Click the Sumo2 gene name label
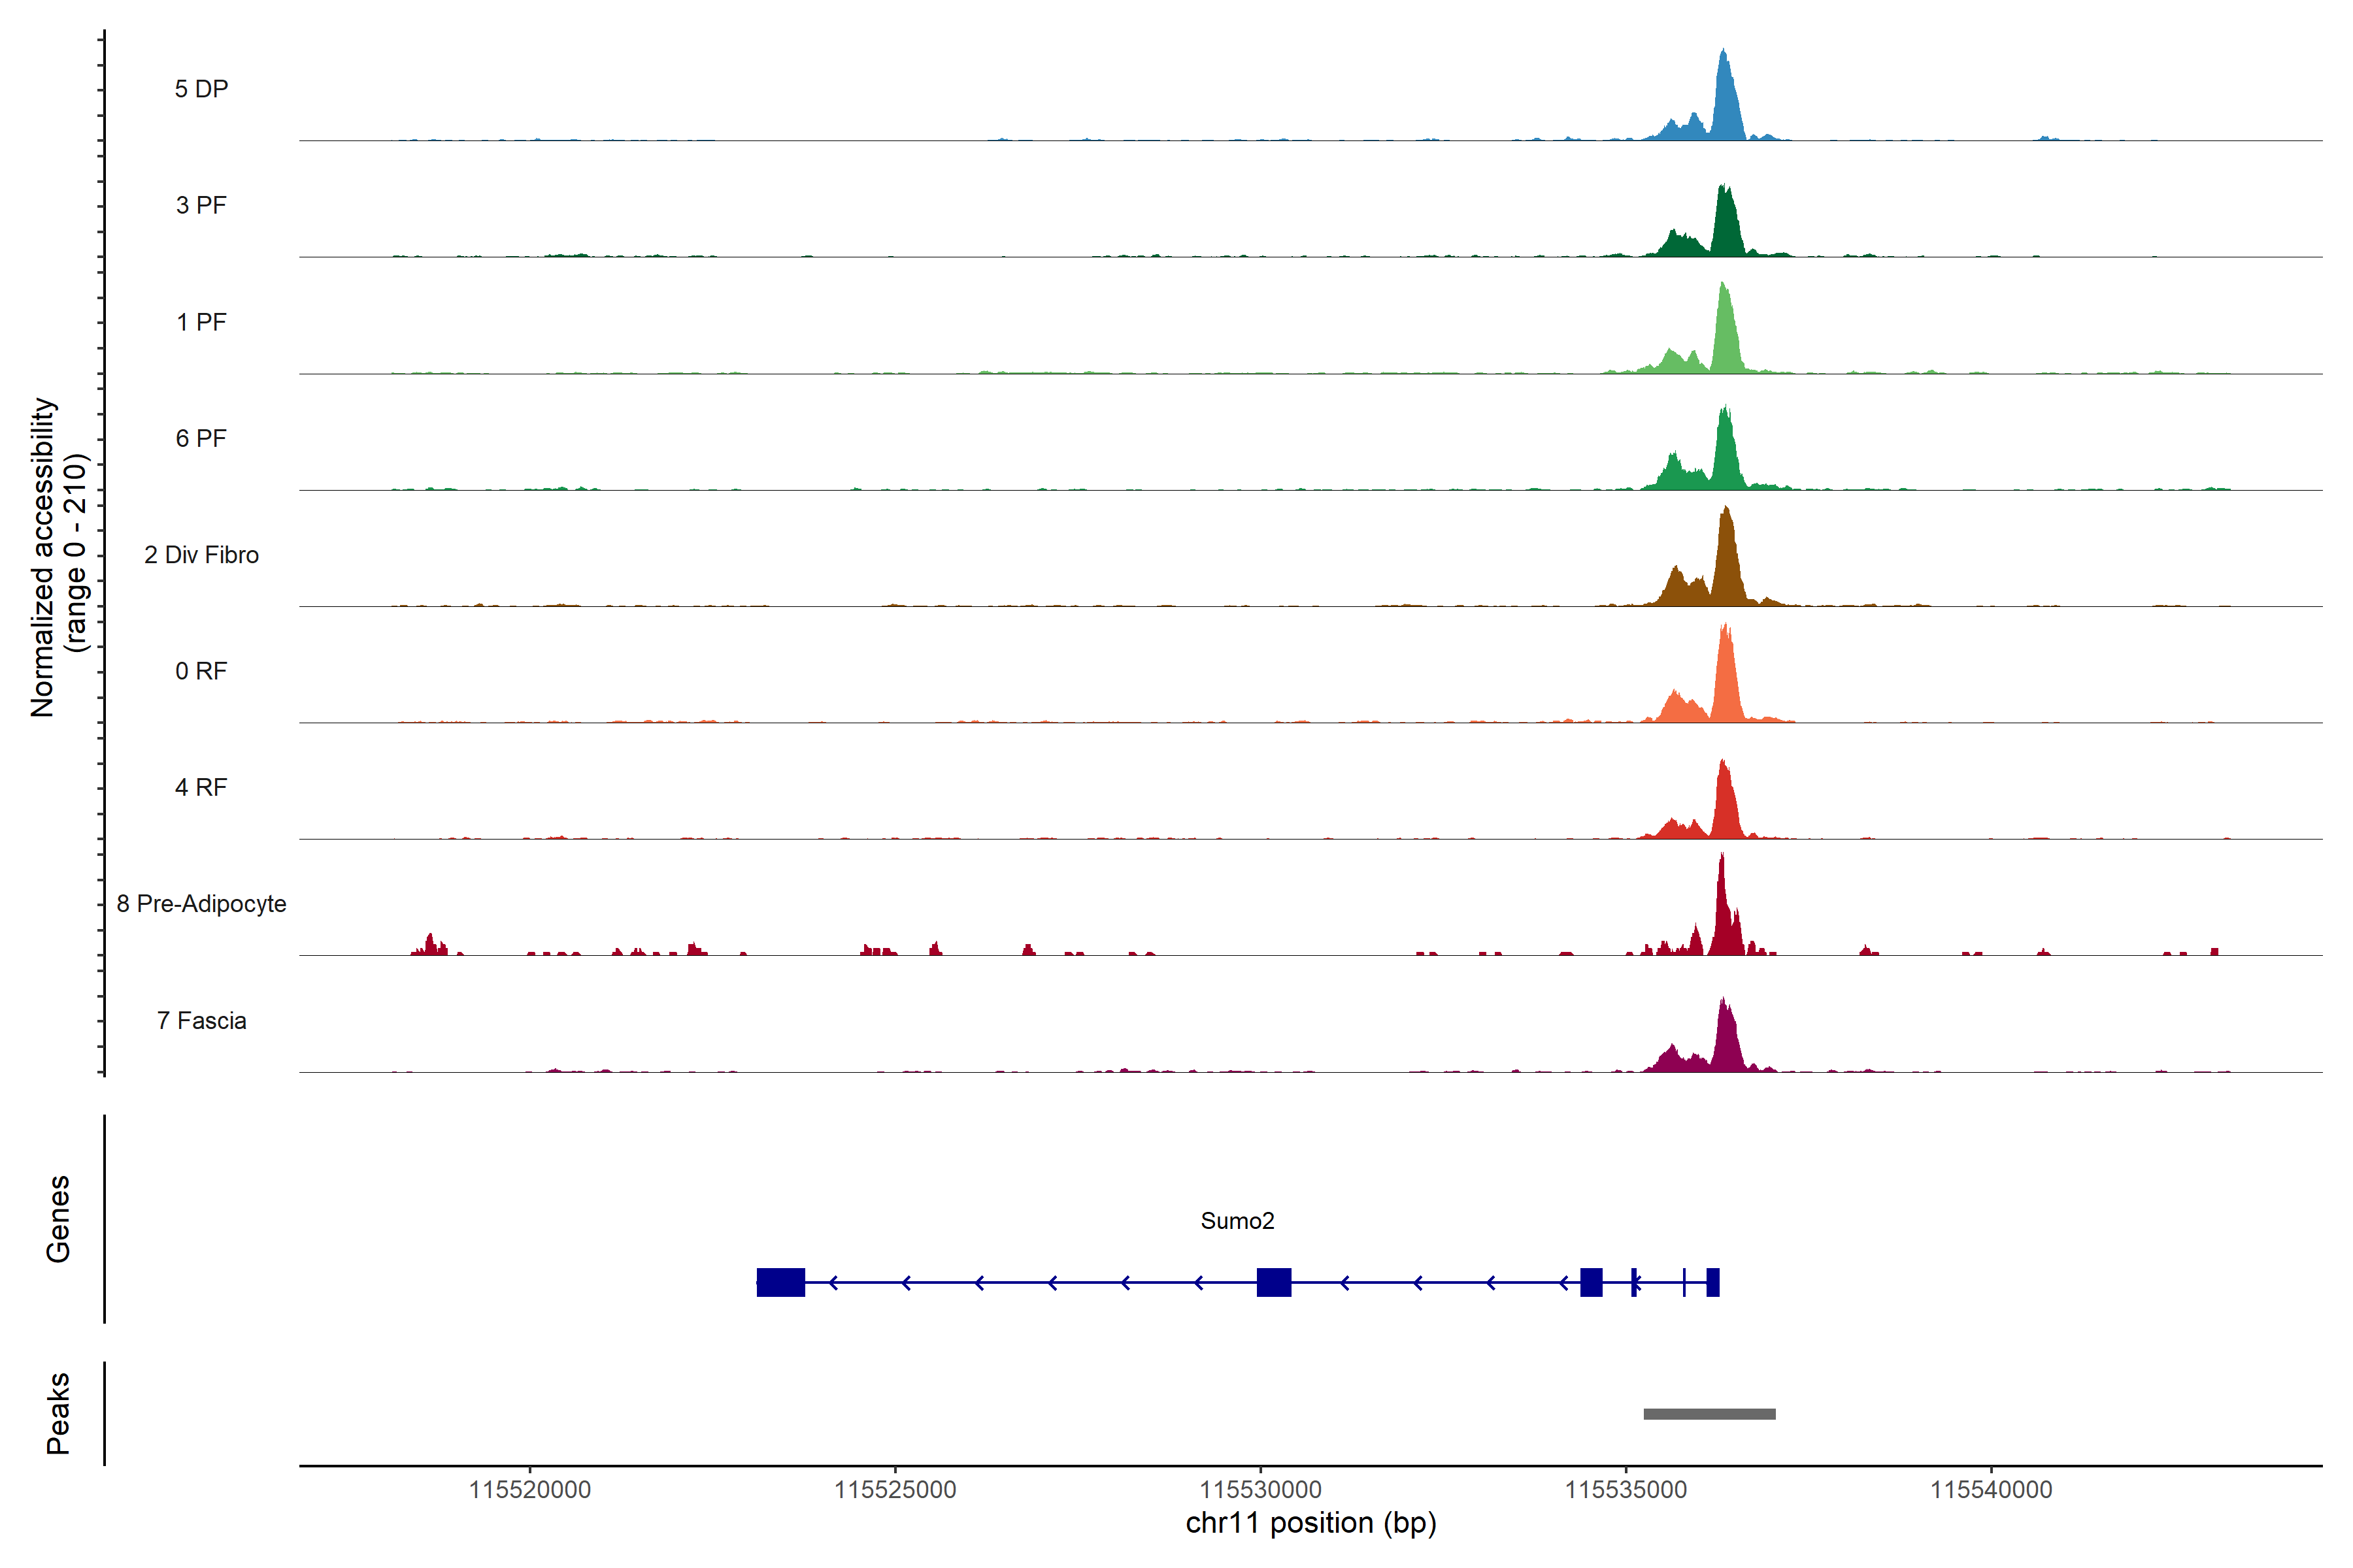The image size is (2353, 1568). click(x=1237, y=1221)
